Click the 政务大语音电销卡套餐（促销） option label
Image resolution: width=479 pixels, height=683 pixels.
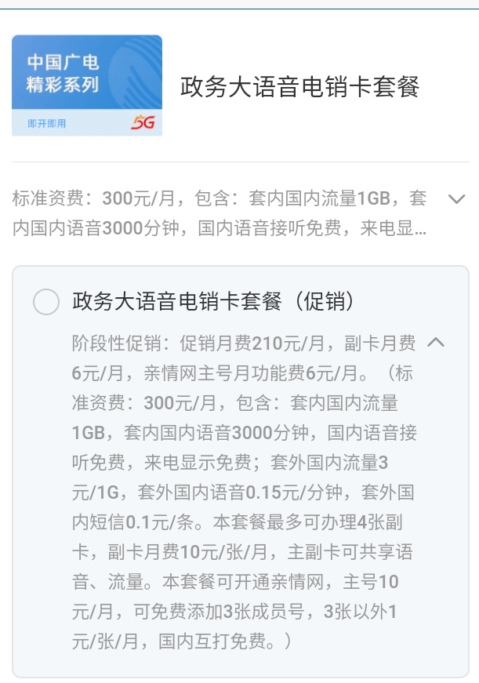tap(213, 301)
